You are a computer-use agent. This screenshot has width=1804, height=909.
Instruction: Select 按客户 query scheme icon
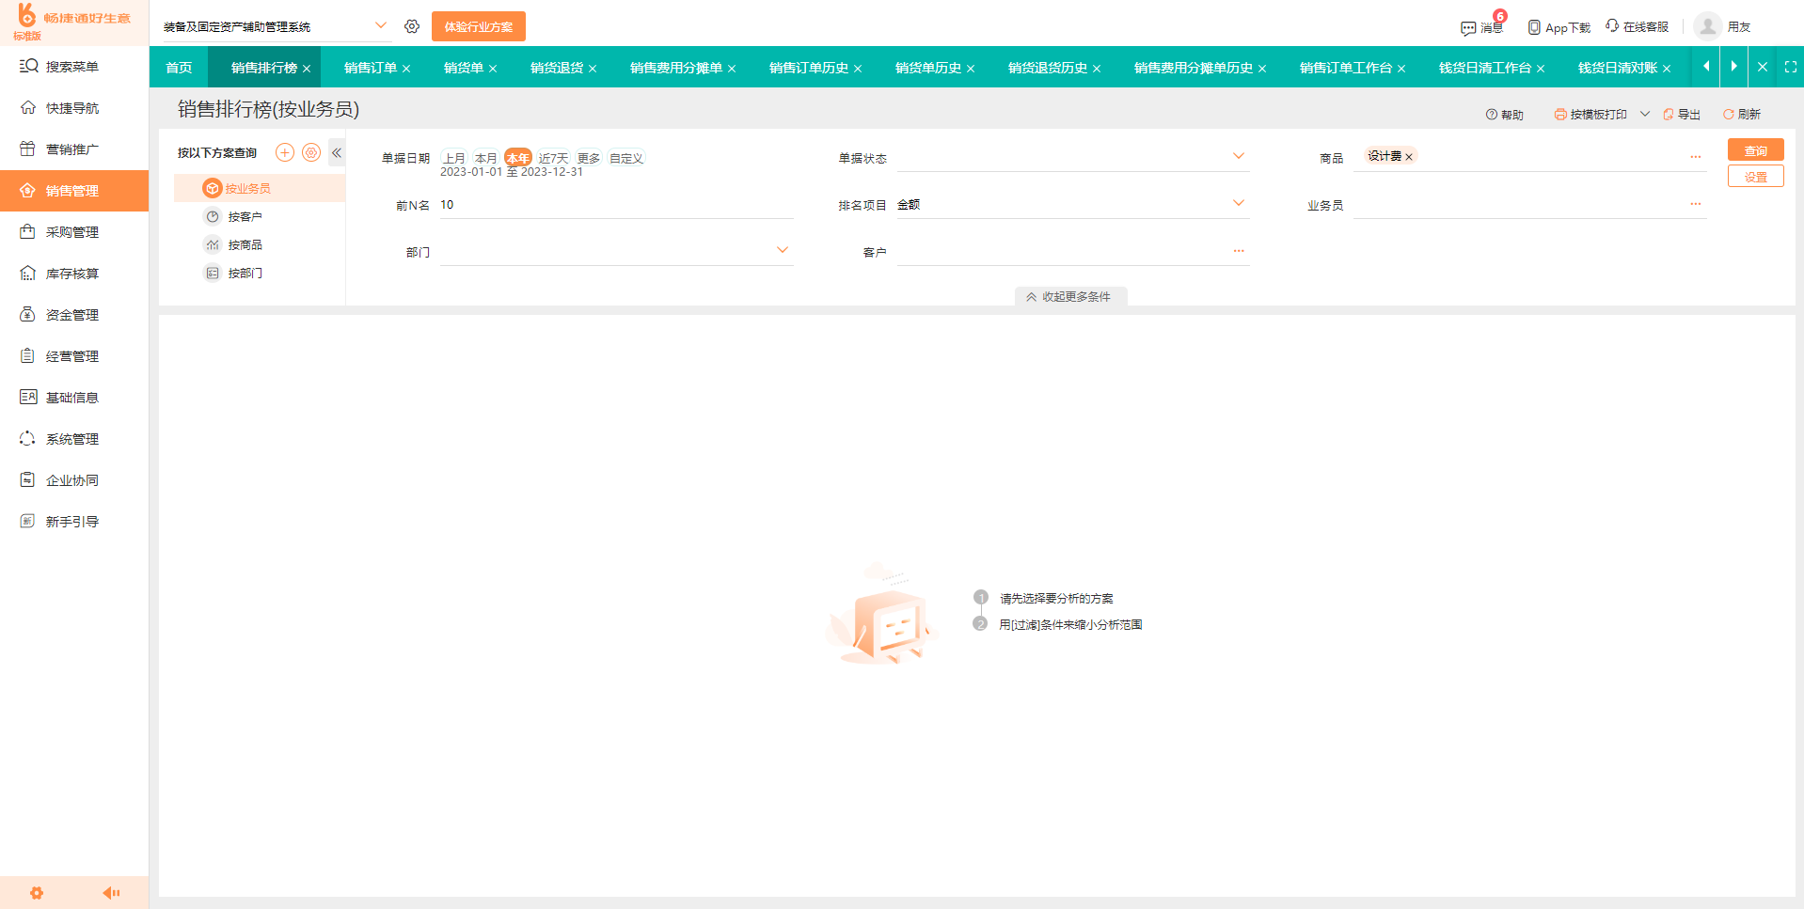213,215
